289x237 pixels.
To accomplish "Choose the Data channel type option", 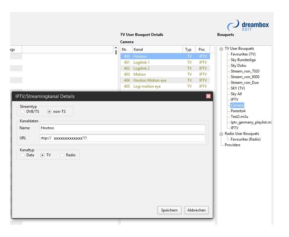I will pyautogui.click(x=22, y=155).
